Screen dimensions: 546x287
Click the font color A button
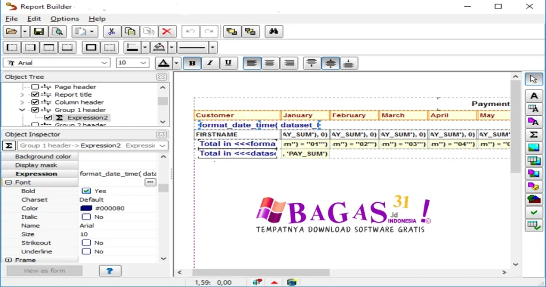click(164, 63)
